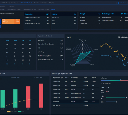Image resolution: width=128 pixels, height=115 pixels.
Task: Click the Sinh lời axis label on radar
Action: 96,49
